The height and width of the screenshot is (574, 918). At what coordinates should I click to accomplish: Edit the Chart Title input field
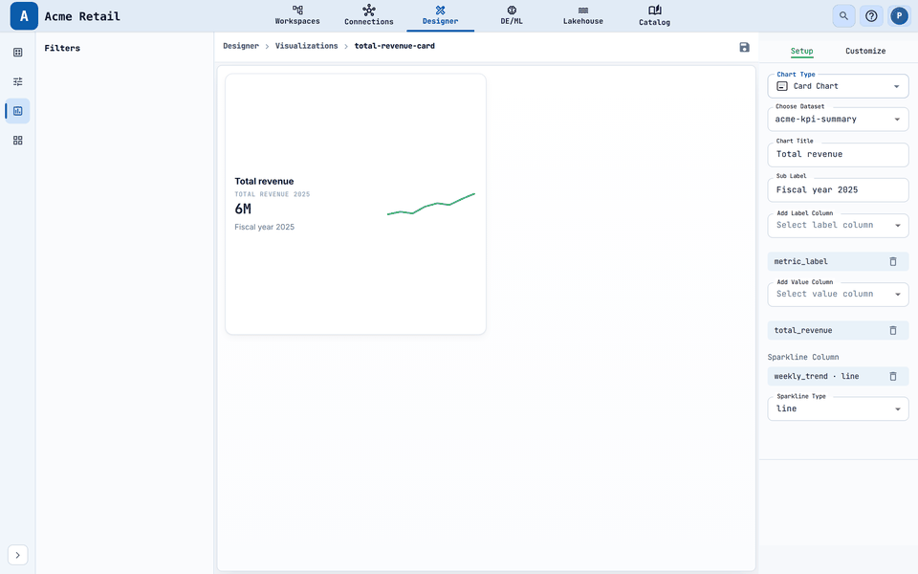point(838,155)
